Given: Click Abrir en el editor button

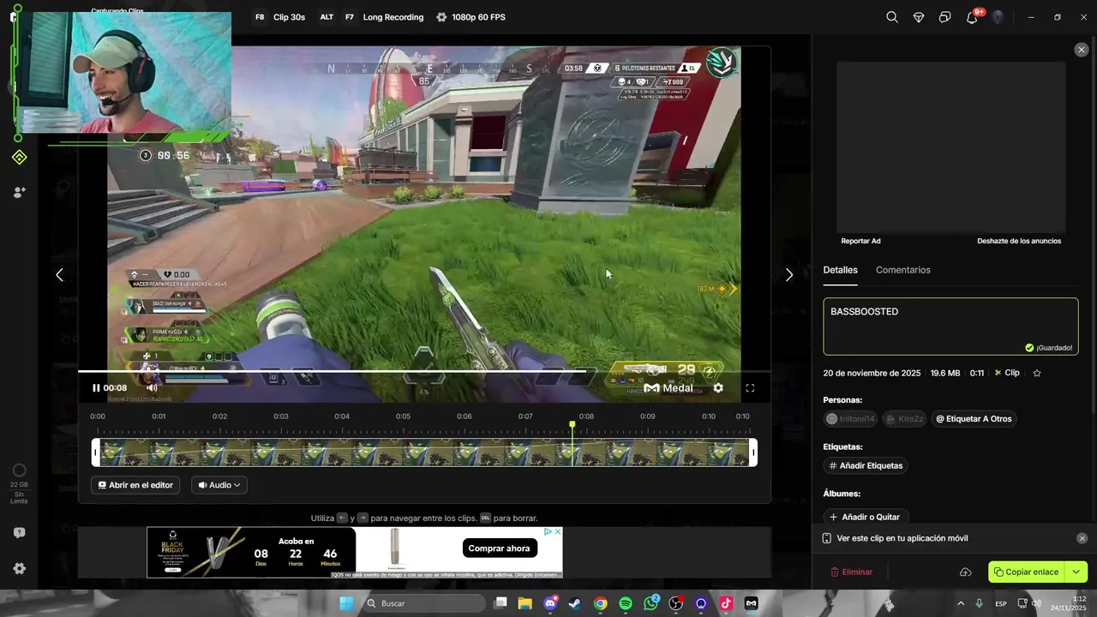Looking at the screenshot, I should tap(135, 485).
